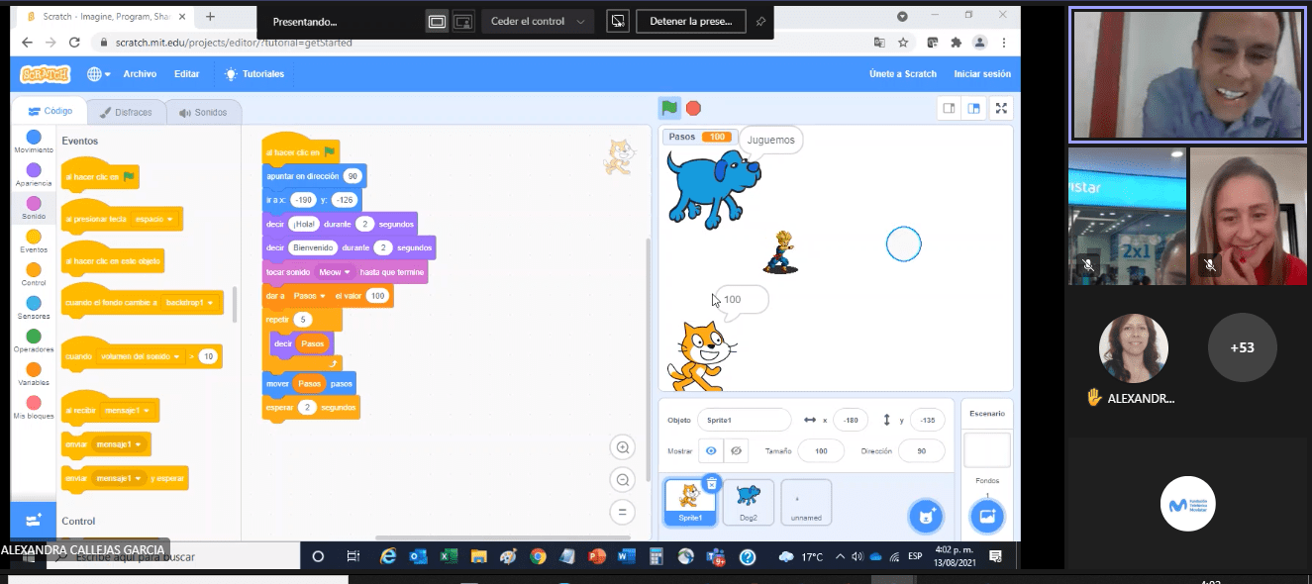Viewport: 1312px width, 584px height.
Task: Open Google Chrome from the taskbar
Action: [x=539, y=556]
